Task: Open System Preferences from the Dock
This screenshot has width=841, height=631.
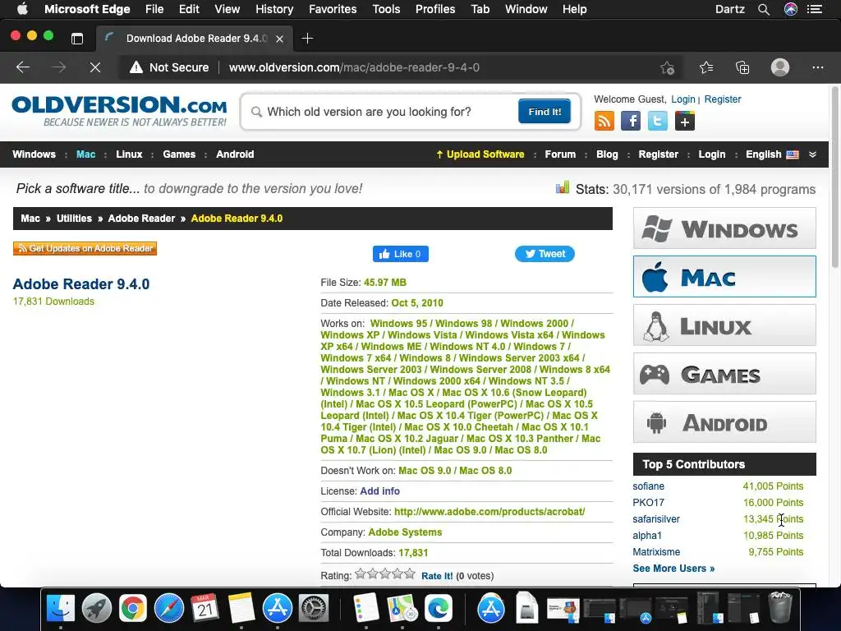Action: (313, 609)
